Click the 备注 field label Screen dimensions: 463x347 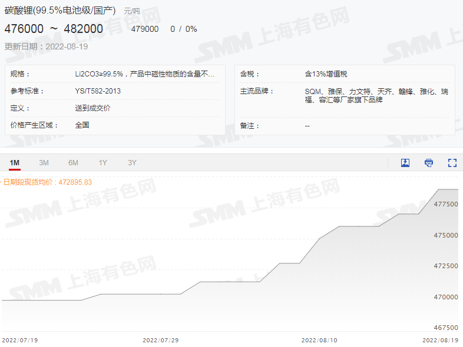point(250,126)
